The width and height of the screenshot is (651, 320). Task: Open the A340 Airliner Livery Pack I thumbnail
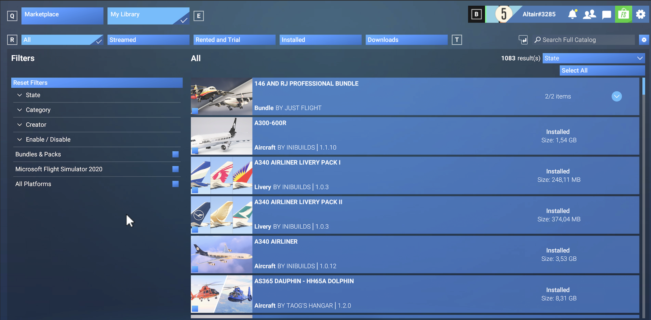[x=221, y=175]
